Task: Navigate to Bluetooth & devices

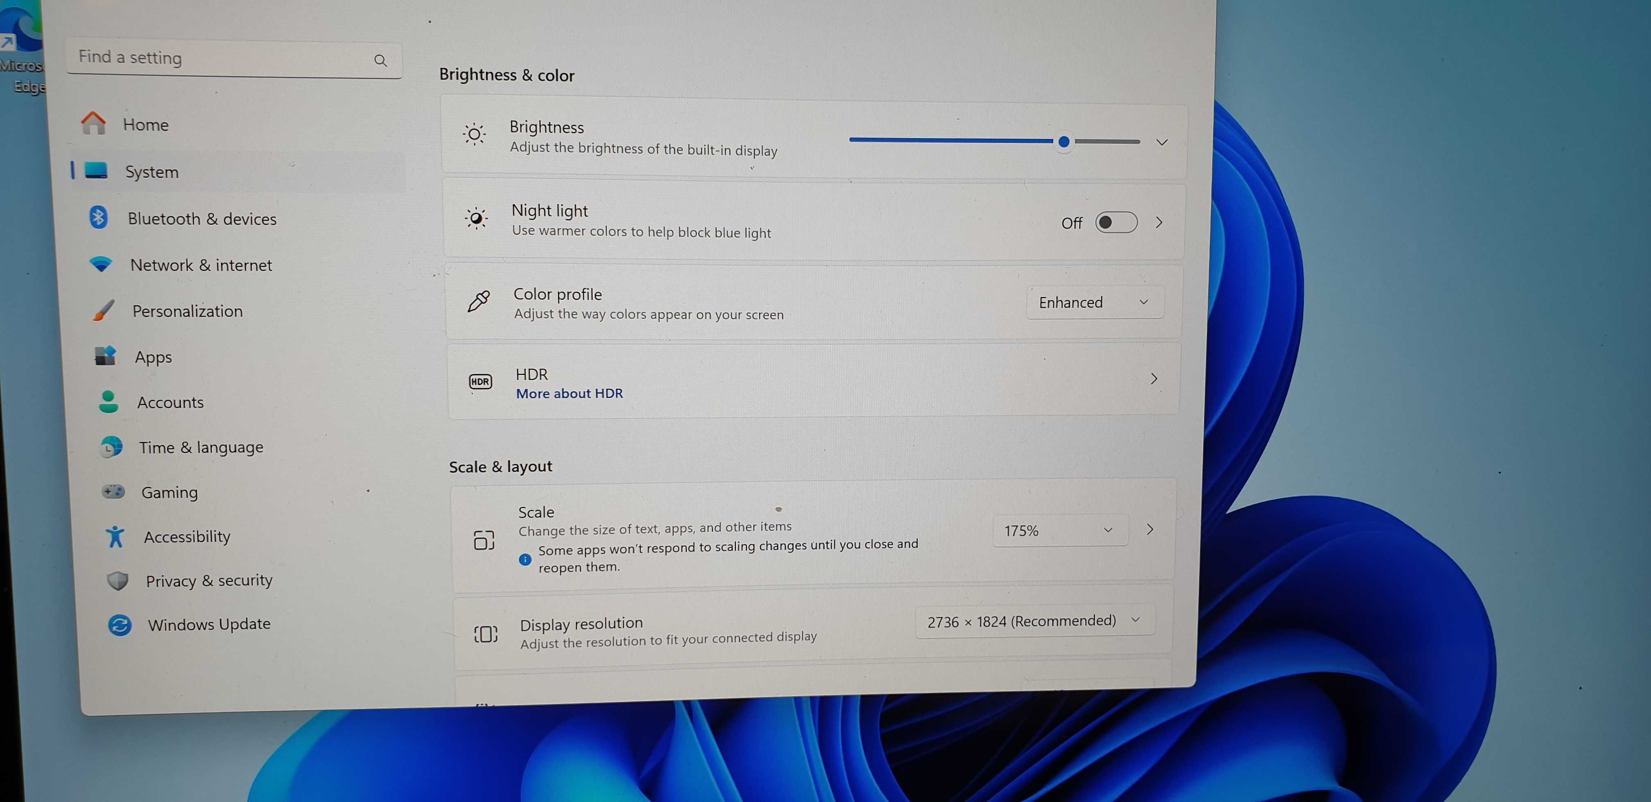Action: (x=202, y=219)
